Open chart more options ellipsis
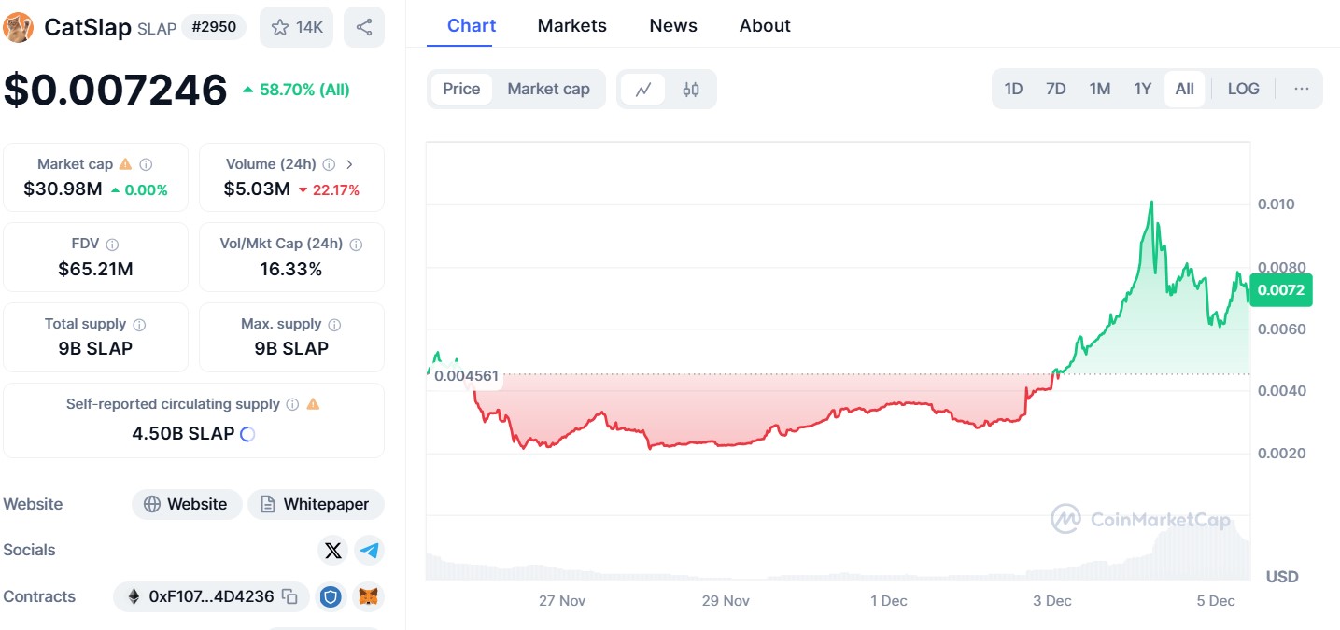 coord(1302,90)
